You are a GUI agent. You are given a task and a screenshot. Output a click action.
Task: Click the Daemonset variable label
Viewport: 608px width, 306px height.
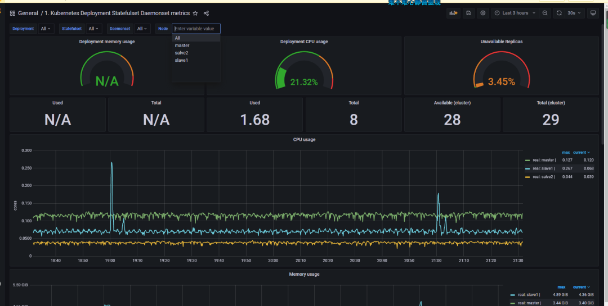tap(120, 29)
